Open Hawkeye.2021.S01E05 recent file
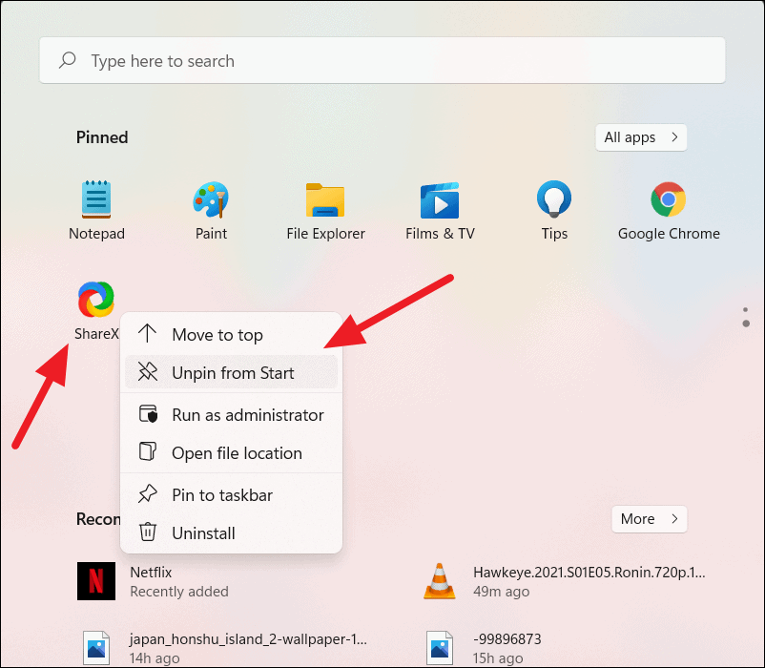The image size is (765, 668). pyautogui.click(x=565, y=580)
